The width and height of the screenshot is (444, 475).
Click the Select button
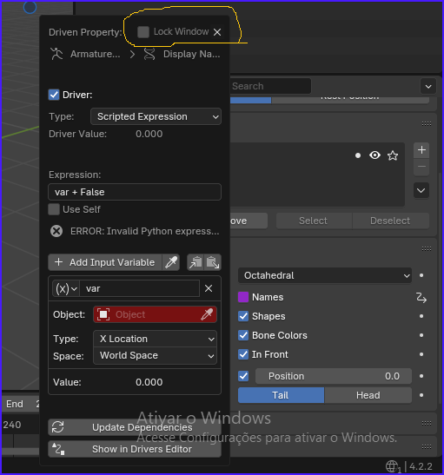pyautogui.click(x=314, y=221)
